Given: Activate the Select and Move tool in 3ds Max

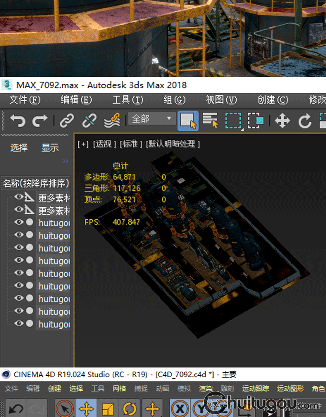Looking at the screenshot, I should [x=283, y=121].
